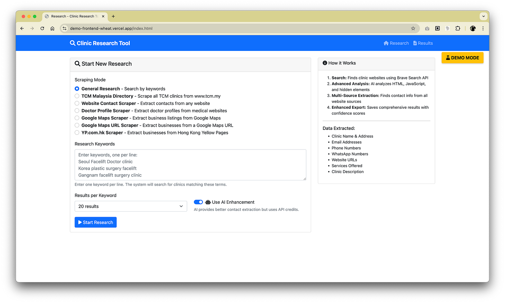Open site info icon in address bar
This screenshot has width=505, height=303.
[x=65, y=28]
